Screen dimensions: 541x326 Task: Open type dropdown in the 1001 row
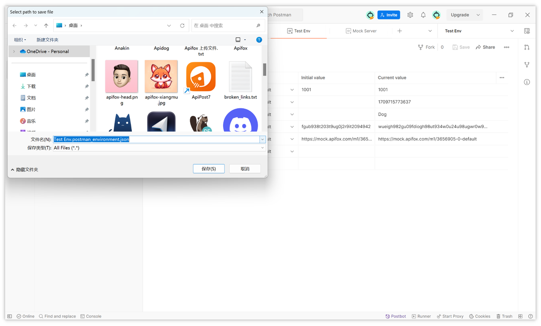pos(292,90)
